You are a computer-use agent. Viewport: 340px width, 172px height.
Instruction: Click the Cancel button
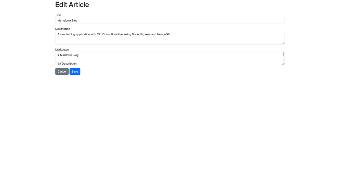click(x=62, y=72)
